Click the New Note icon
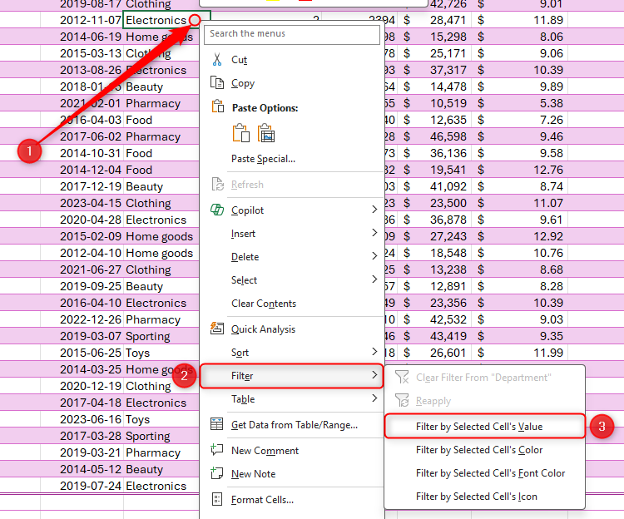 coord(217,473)
